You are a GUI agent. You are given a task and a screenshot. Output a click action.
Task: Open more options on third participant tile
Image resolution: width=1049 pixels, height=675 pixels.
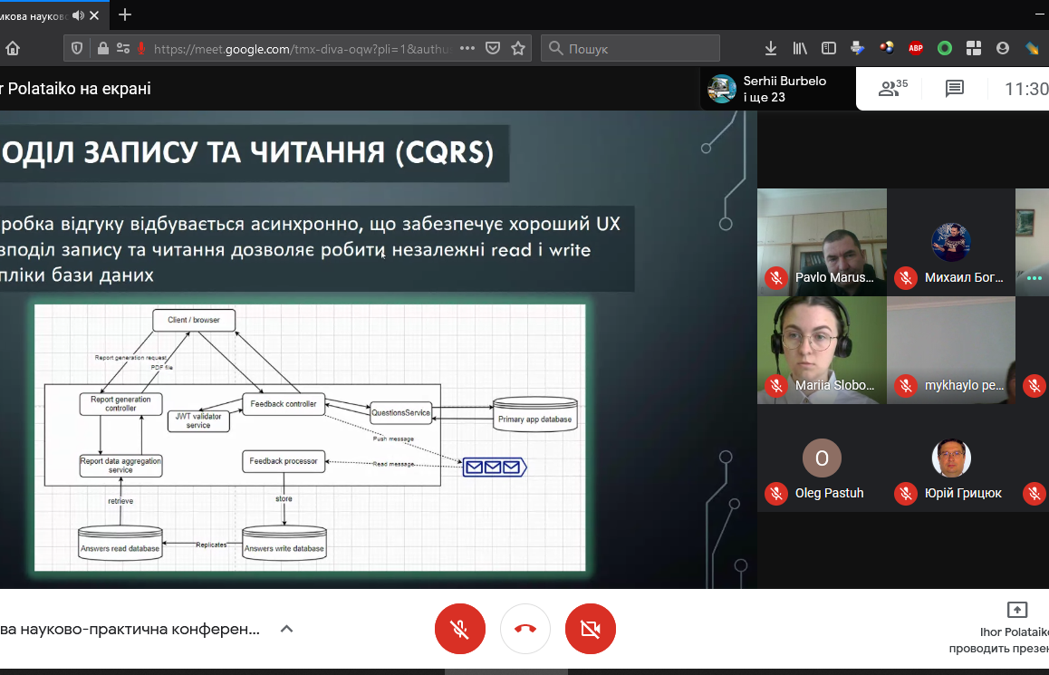click(1034, 278)
